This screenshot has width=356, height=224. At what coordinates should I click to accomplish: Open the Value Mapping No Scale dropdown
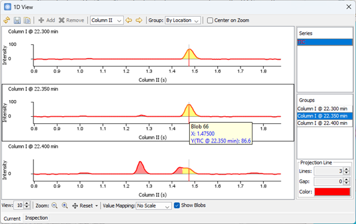[x=154, y=206]
